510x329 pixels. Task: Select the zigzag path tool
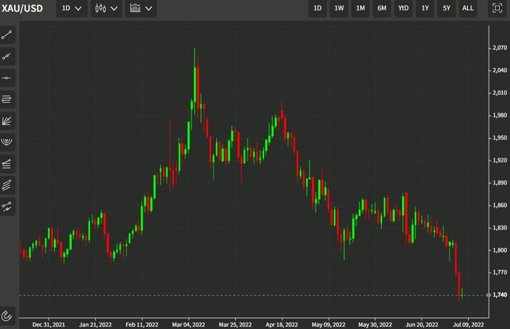click(x=7, y=206)
